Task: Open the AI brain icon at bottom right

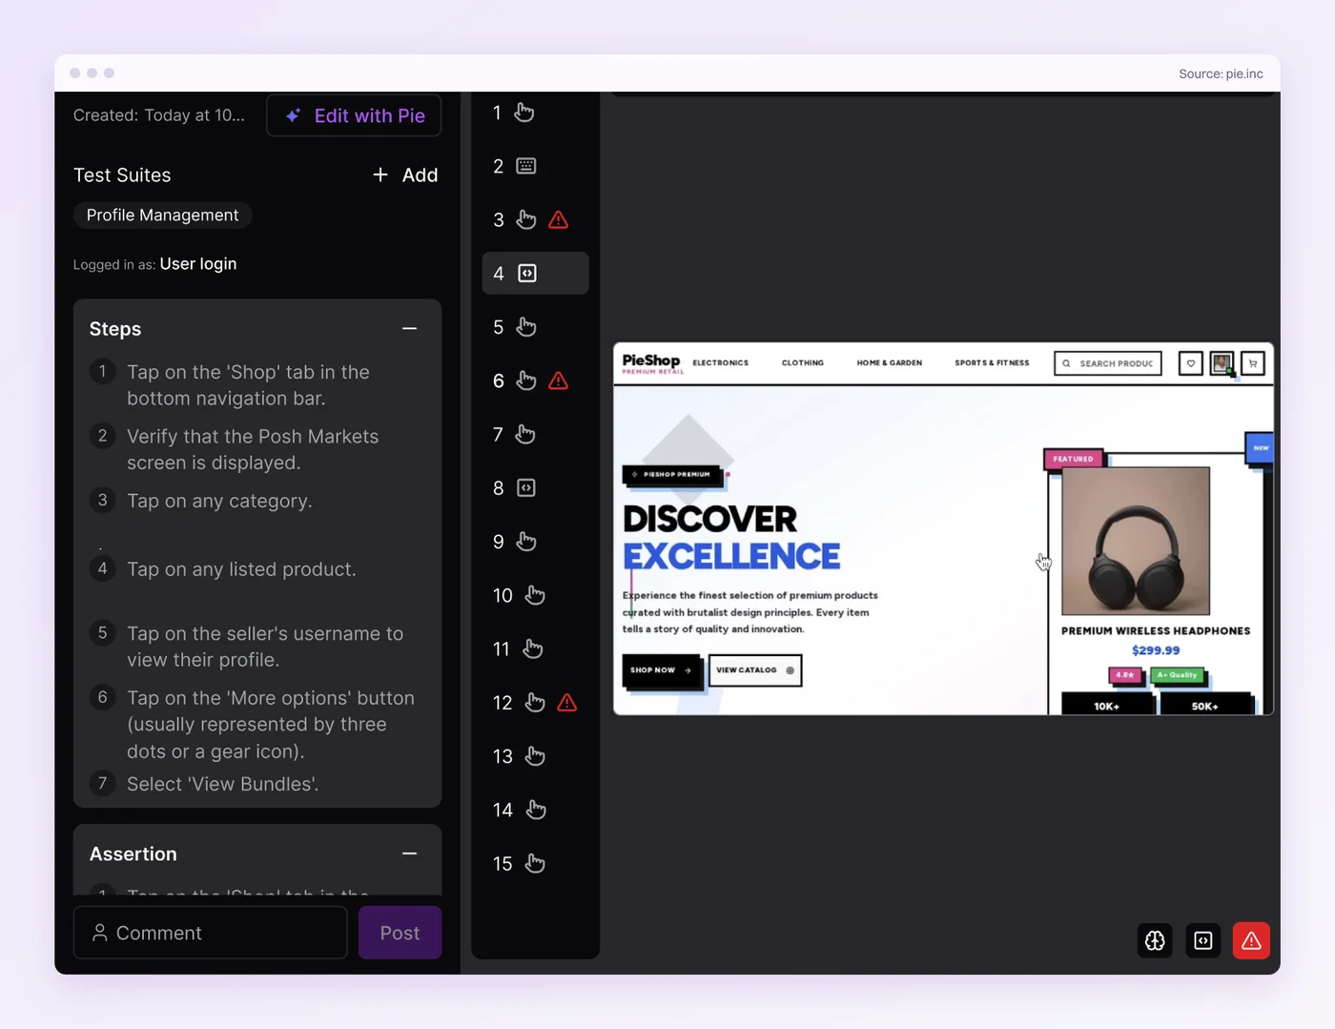Action: pyautogui.click(x=1155, y=940)
